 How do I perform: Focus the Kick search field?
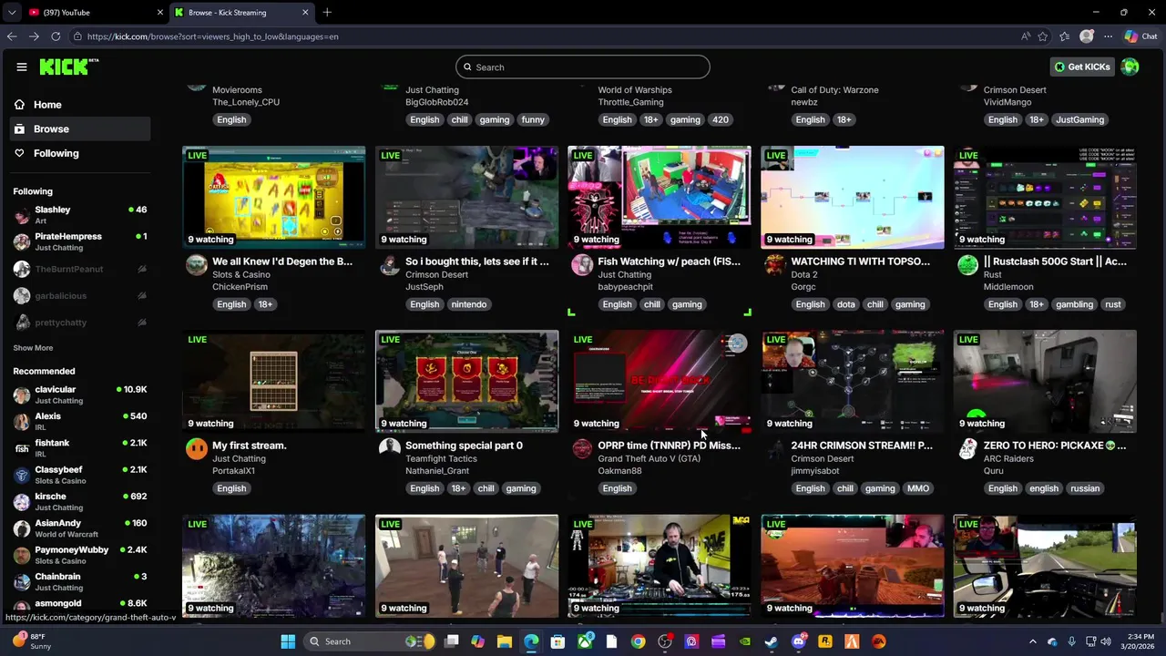(x=583, y=67)
